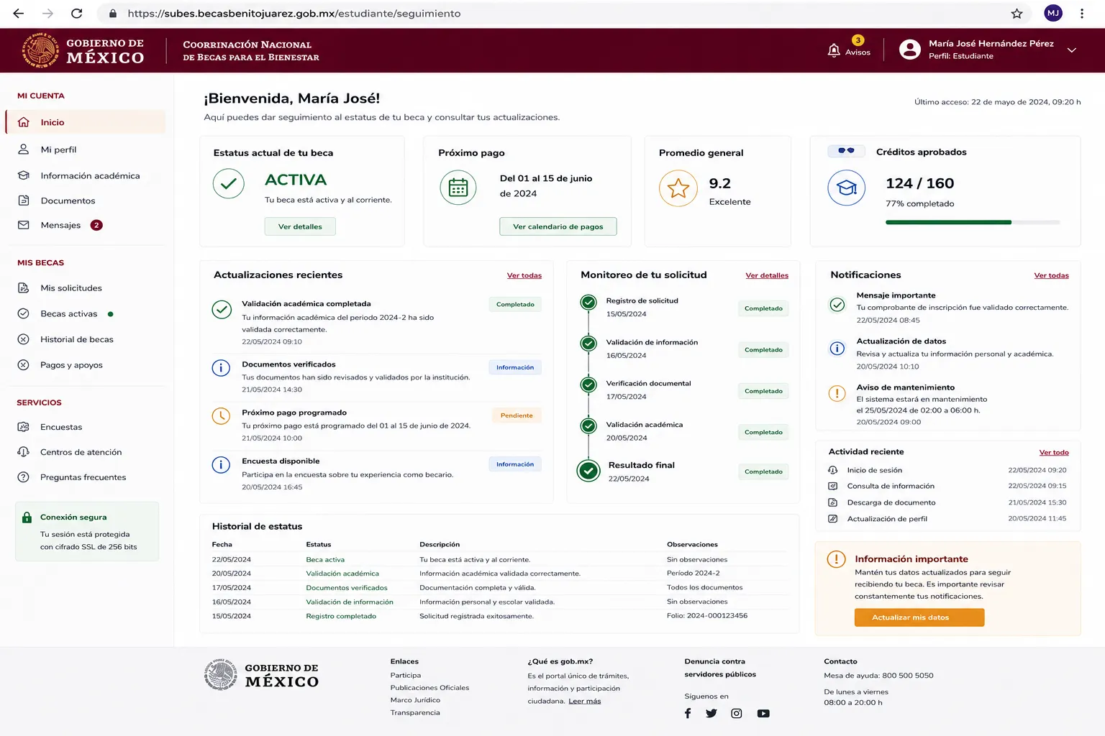This screenshot has height=736, width=1105.
Task: Click the Centros de atención headset icon
Action: point(23,452)
